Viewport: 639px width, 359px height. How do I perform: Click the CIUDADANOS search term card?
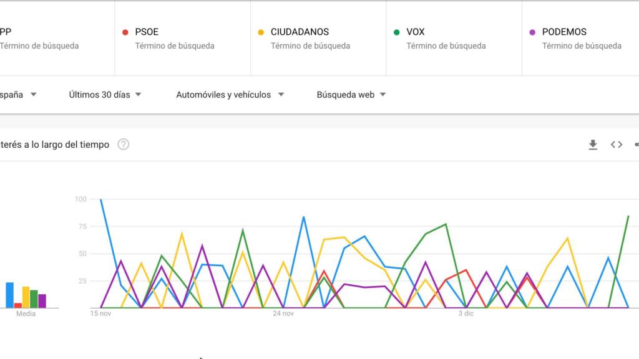(318, 37)
